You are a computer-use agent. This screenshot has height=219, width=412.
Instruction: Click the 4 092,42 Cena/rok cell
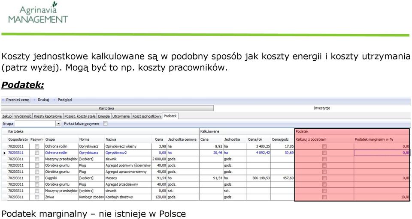[x=259, y=153]
